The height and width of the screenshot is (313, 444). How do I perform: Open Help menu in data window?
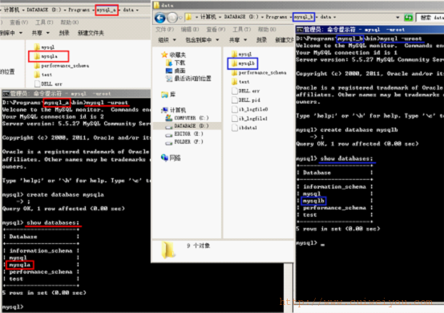(x=267, y=29)
